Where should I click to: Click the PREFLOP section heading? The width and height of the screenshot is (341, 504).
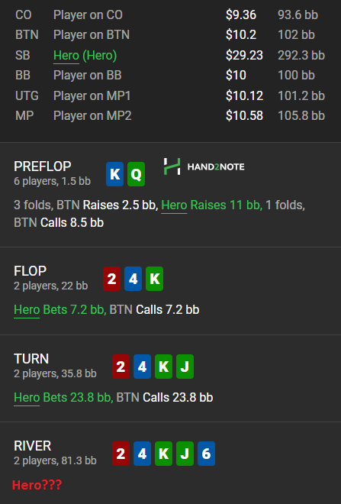click(x=43, y=166)
